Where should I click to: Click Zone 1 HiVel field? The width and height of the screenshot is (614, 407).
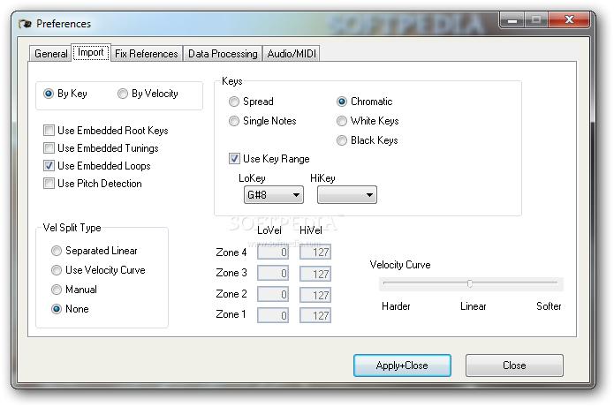point(315,315)
